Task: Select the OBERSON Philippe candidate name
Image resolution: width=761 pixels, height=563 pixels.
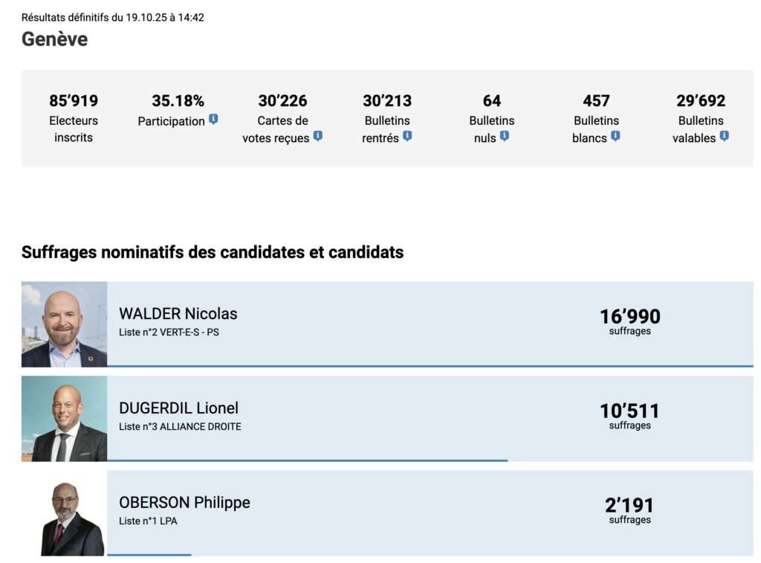Action: [x=184, y=503]
